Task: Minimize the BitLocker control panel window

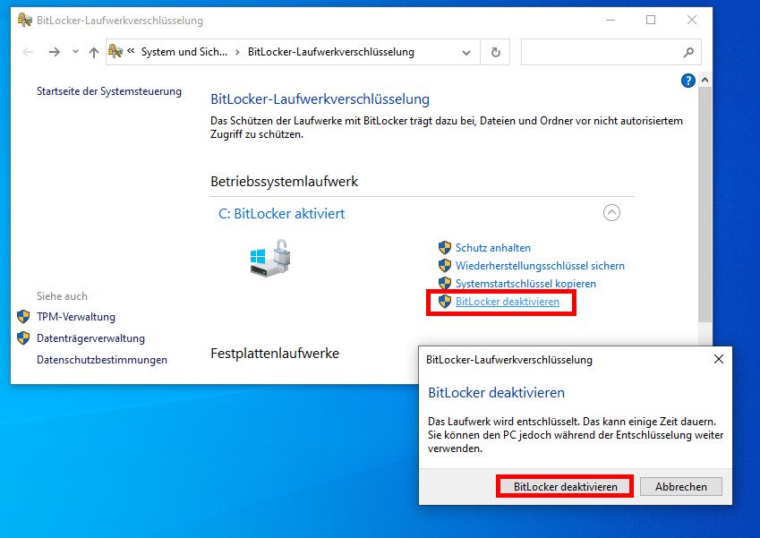Action: click(x=611, y=20)
